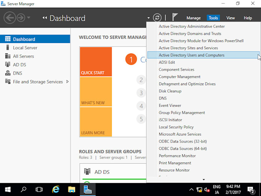This screenshot has width=261, height=196.
Task: Click the WHAT'S NEW tile
Action: 96,92
